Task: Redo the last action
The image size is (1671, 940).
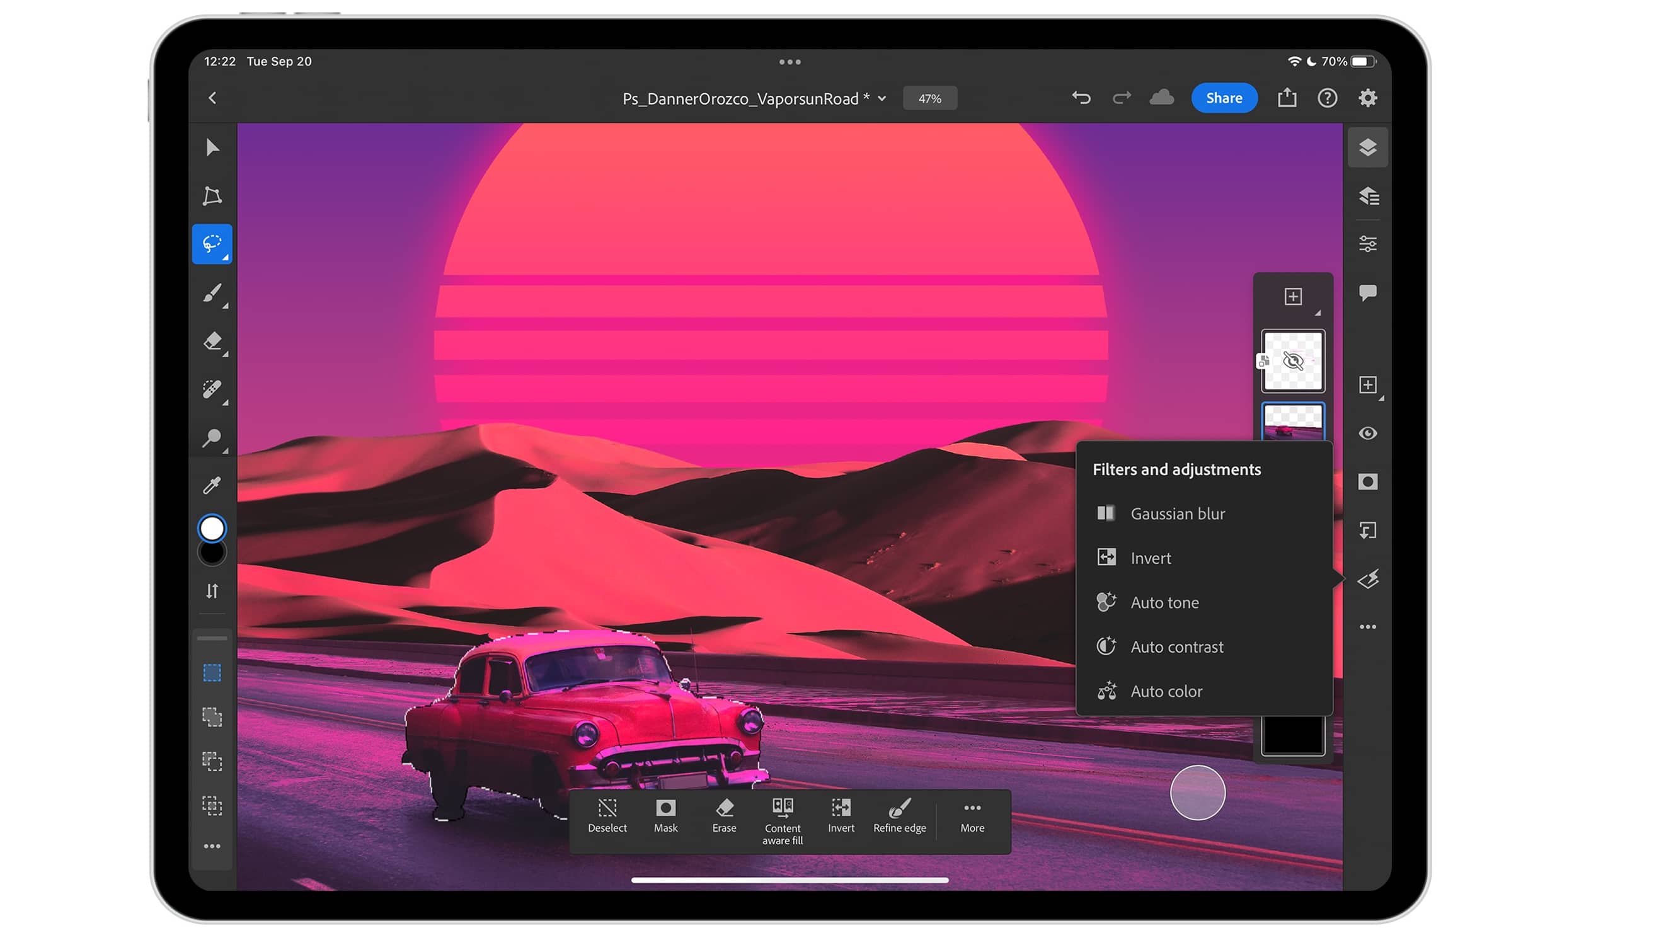Action: point(1122,98)
